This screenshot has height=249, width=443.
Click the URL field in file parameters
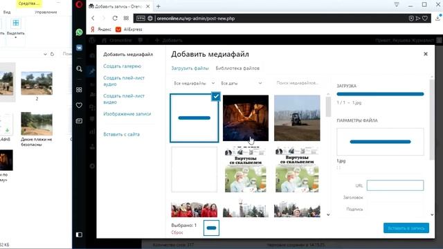(395, 185)
